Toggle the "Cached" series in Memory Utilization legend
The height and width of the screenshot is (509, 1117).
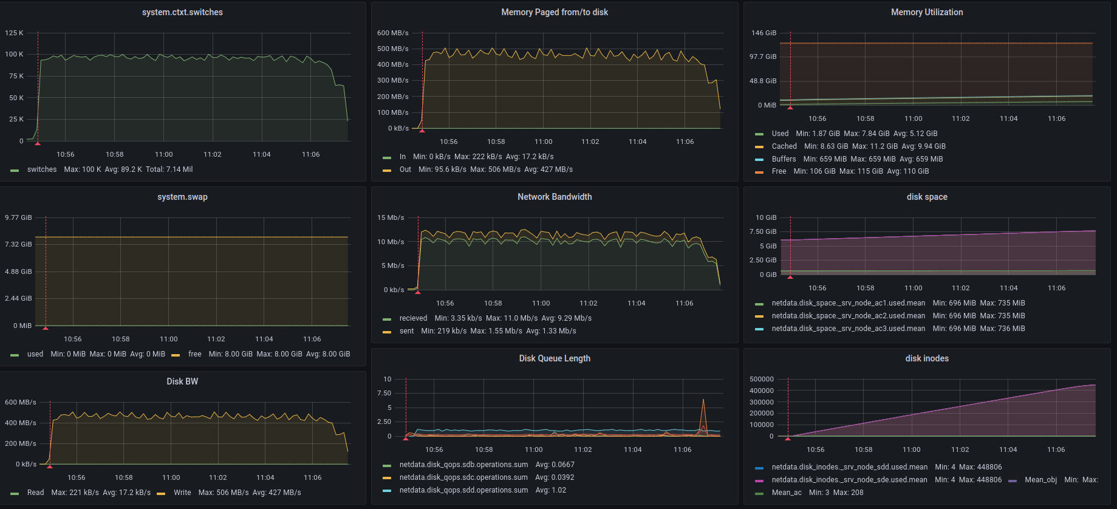pos(784,146)
